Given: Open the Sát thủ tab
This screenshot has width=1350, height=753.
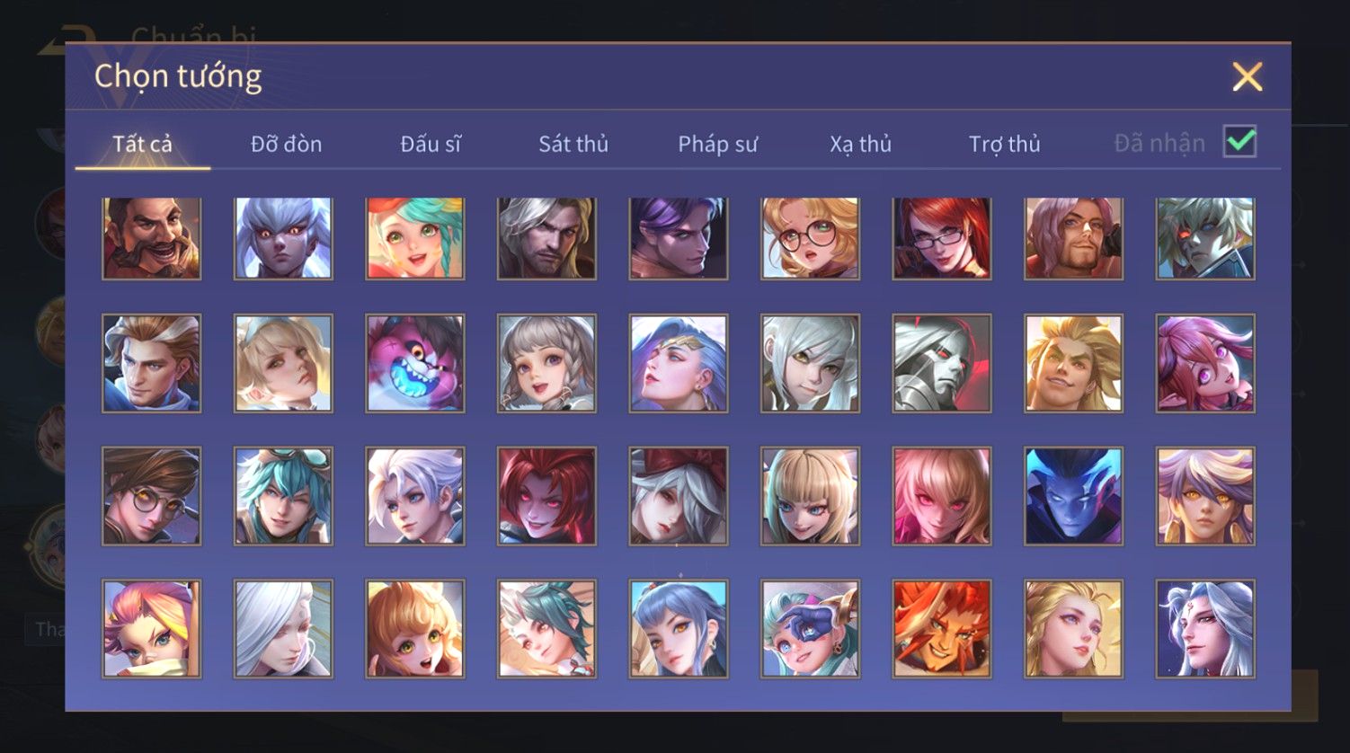Looking at the screenshot, I should click(x=573, y=144).
